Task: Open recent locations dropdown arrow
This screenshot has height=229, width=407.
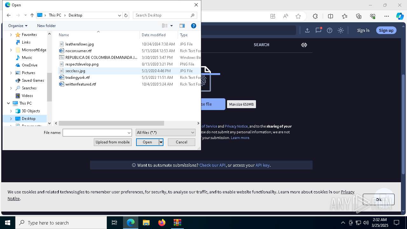Action: (25, 15)
